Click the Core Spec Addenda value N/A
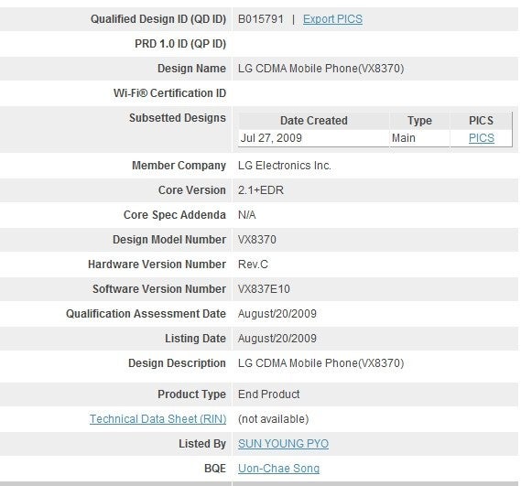 (x=247, y=215)
